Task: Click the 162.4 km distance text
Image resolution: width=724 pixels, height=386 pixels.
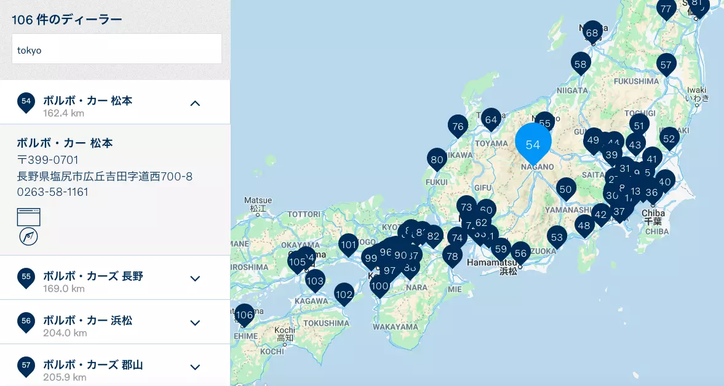Action: (64, 113)
